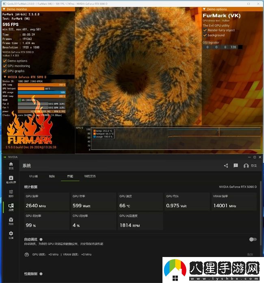Uncheck Render furry object

point(205,30)
